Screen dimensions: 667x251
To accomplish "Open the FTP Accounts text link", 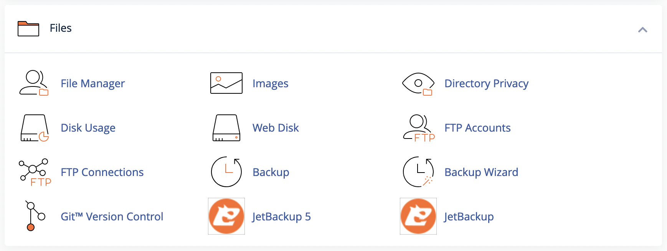I will pos(477,128).
